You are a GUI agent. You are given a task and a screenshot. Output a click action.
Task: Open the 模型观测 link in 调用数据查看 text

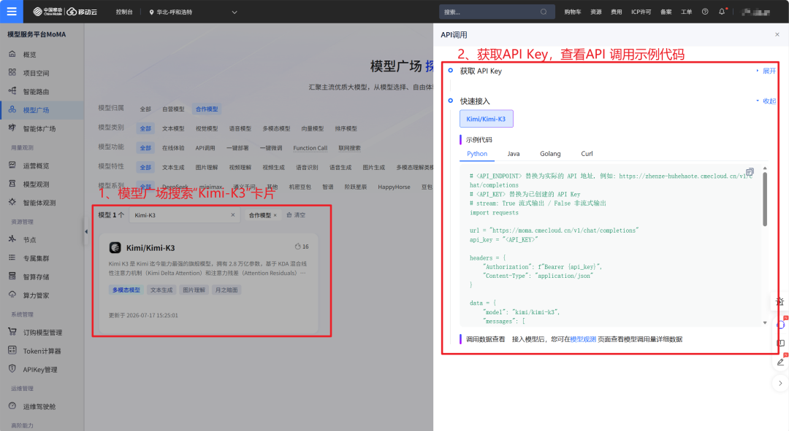point(583,339)
